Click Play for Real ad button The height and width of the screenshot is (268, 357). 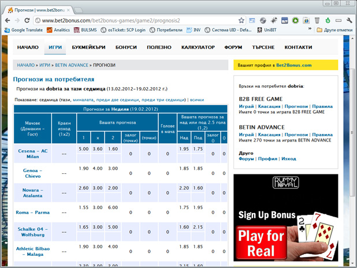261,243
